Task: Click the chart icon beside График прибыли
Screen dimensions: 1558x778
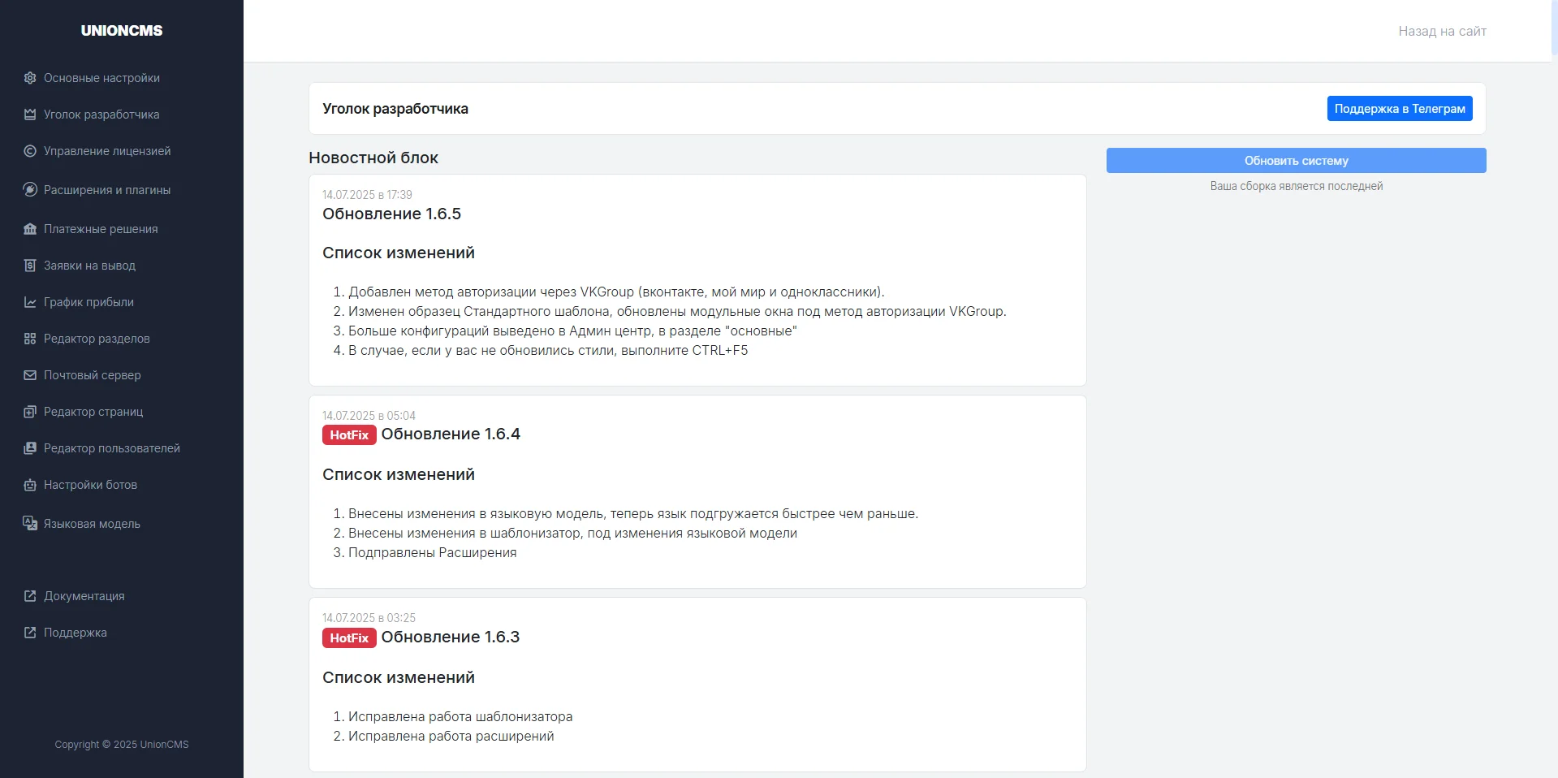Action: point(30,302)
